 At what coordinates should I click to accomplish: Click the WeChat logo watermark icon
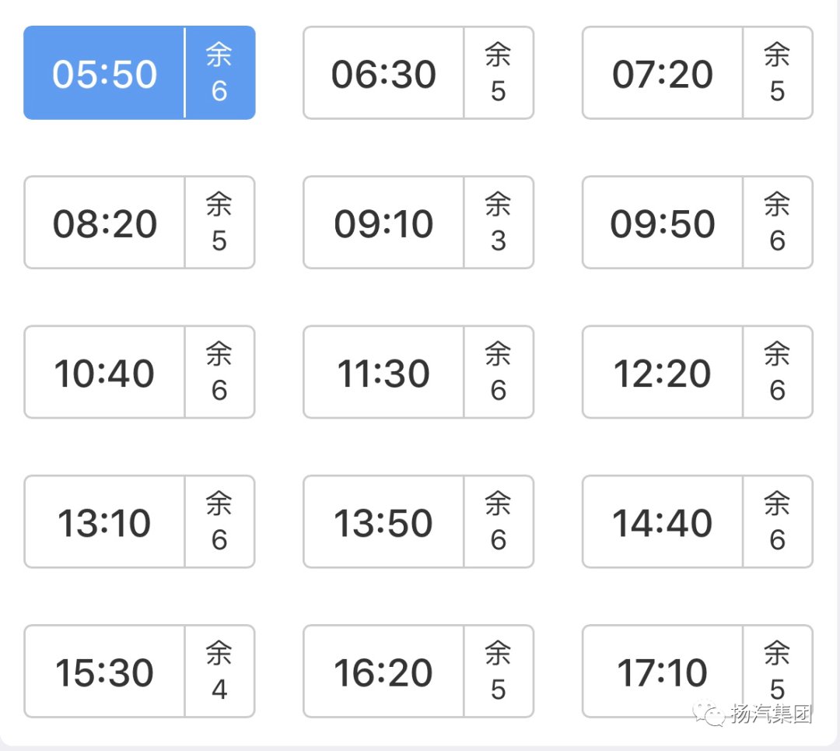click(710, 714)
